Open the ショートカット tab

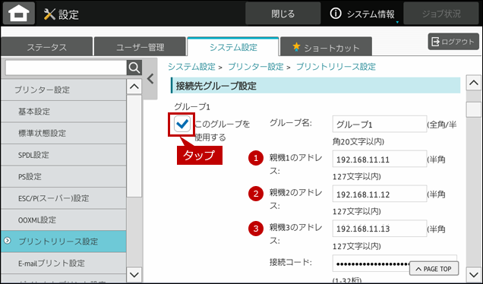coord(327,47)
